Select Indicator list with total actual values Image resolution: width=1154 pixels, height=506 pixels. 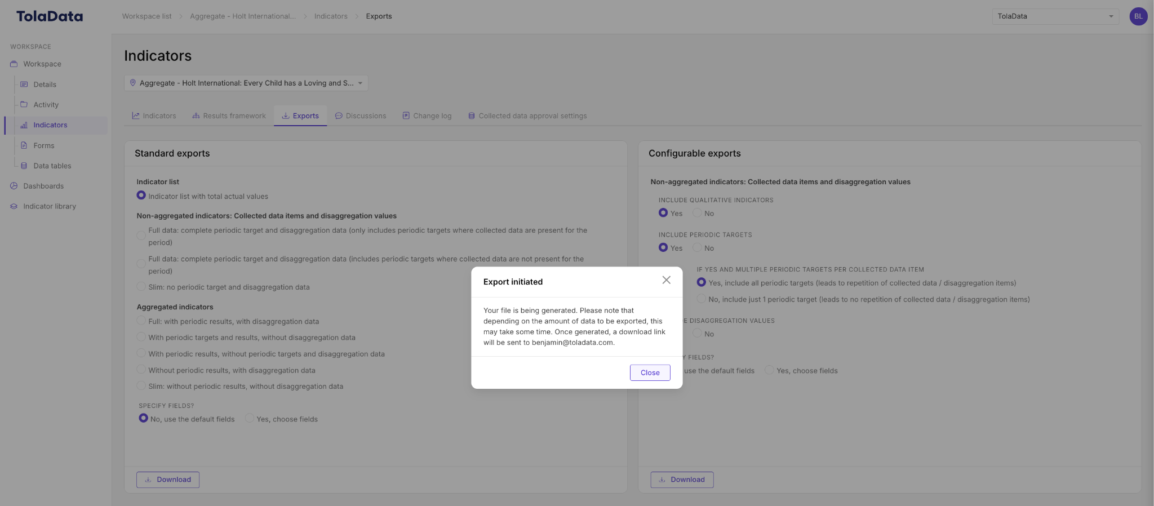141,196
